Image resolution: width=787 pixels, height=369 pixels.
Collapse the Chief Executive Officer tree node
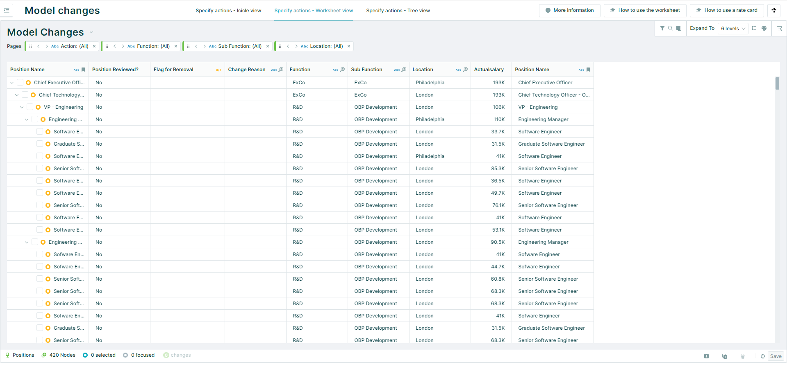pyautogui.click(x=12, y=83)
